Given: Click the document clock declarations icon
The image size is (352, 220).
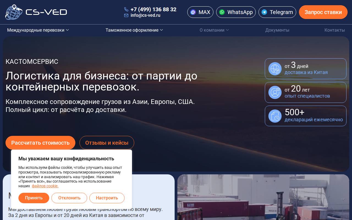Looking at the screenshot, I should (x=275, y=116).
